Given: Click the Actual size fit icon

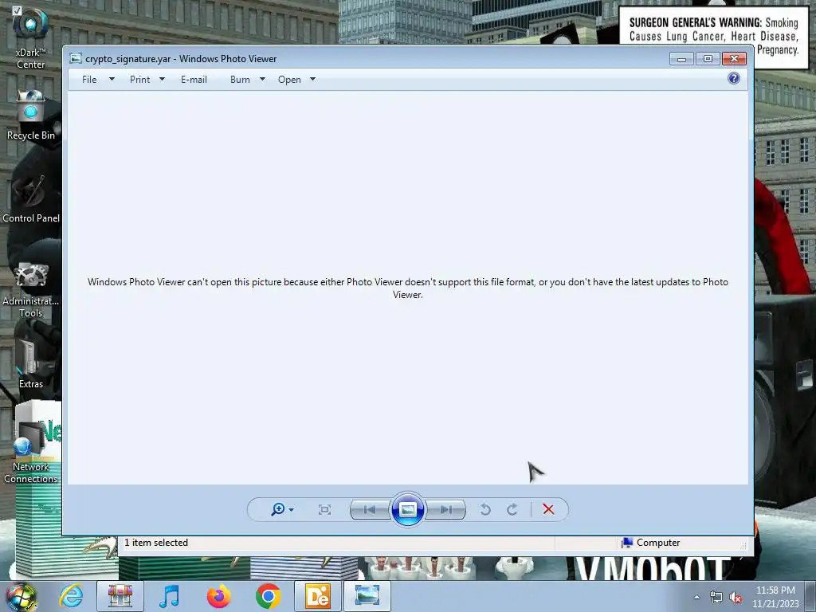Looking at the screenshot, I should pyautogui.click(x=325, y=509).
